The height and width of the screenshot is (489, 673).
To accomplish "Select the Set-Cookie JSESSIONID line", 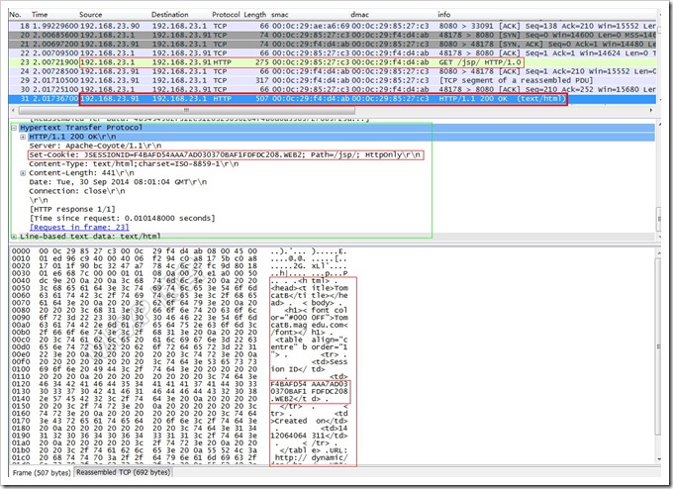I will click(x=226, y=154).
